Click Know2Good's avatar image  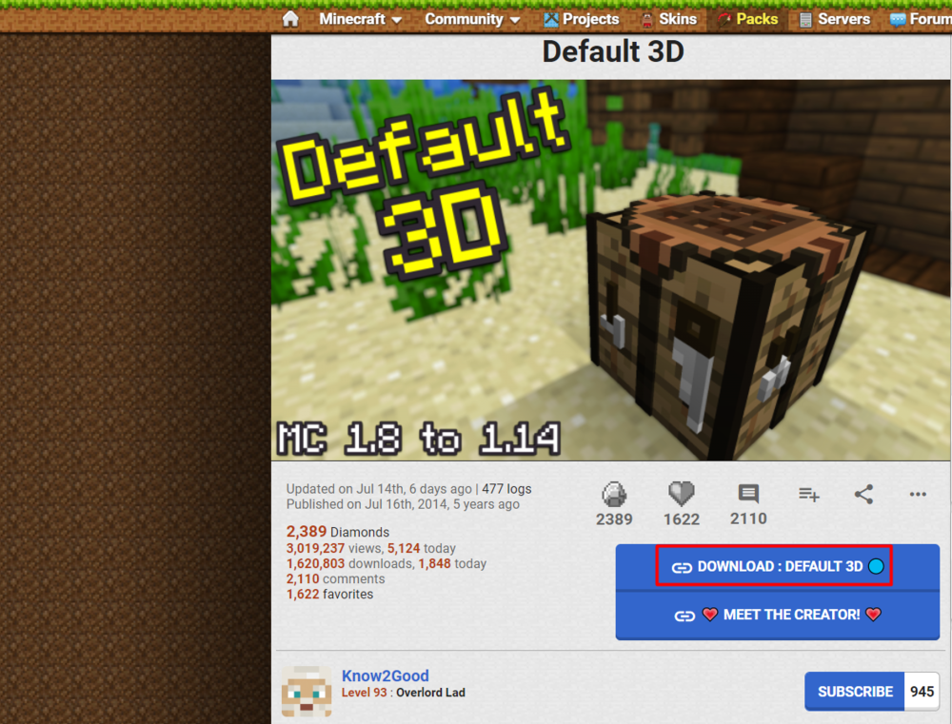tap(307, 692)
